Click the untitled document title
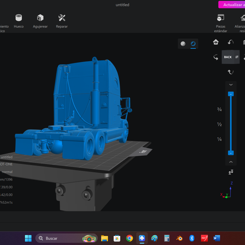245x245 pixels. click(122, 5)
